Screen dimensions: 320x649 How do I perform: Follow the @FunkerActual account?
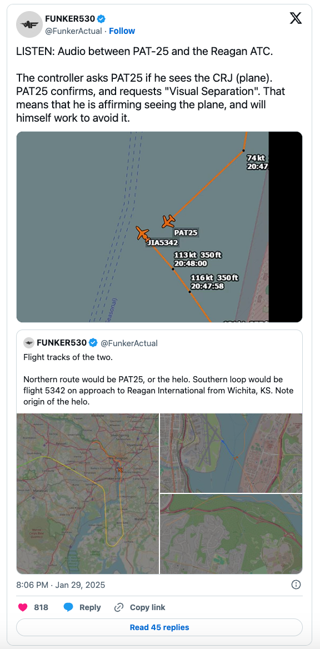click(122, 31)
